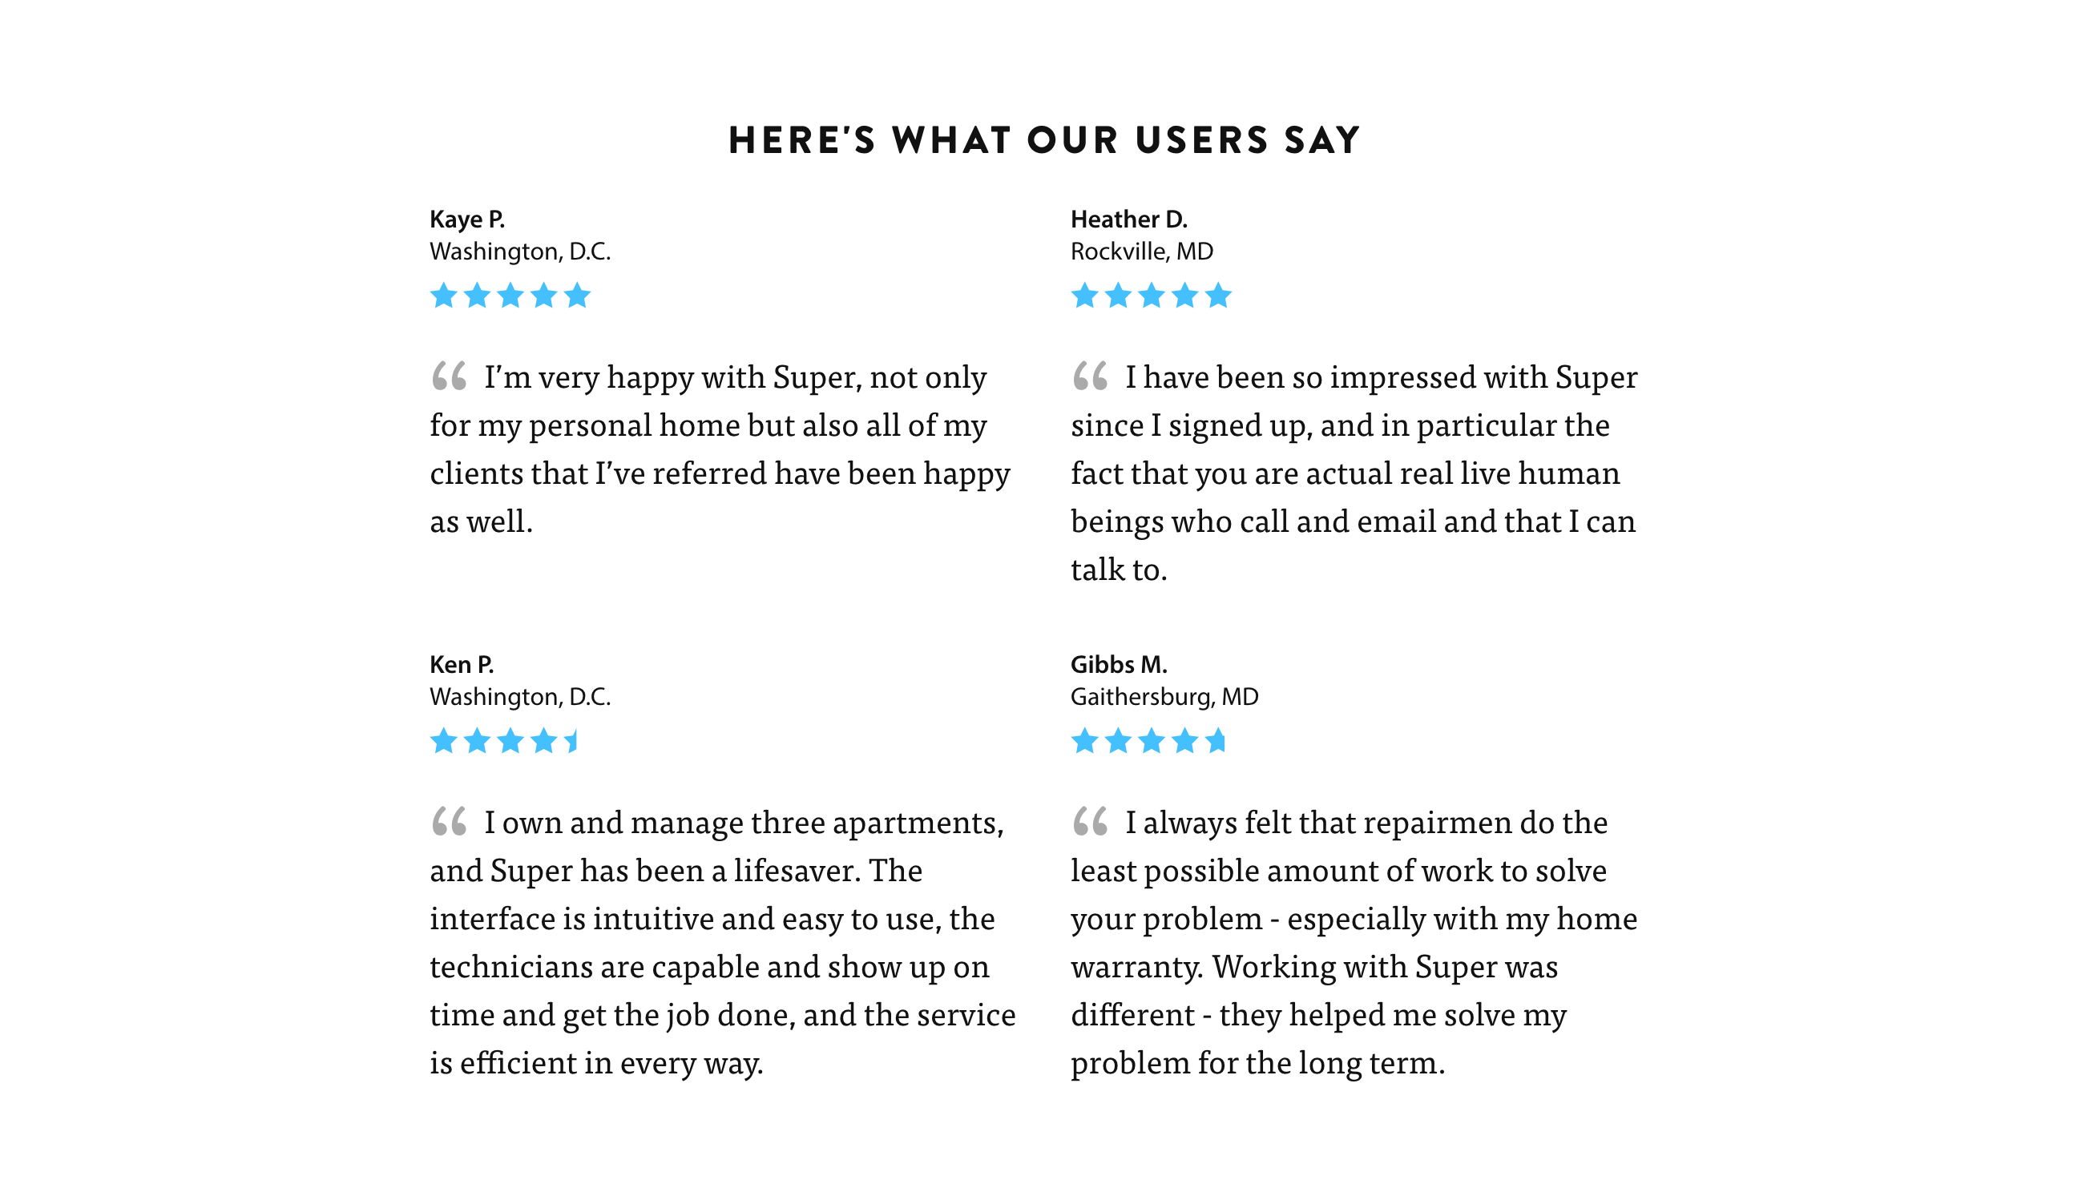Click the quote mark icon in Heather D.'s review
This screenshot has width=2090, height=1192.
tap(1090, 376)
